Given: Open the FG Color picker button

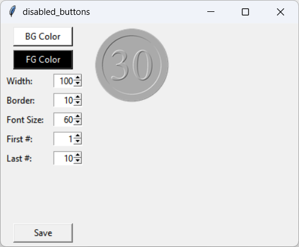Looking at the screenshot, I should (x=43, y=60).
